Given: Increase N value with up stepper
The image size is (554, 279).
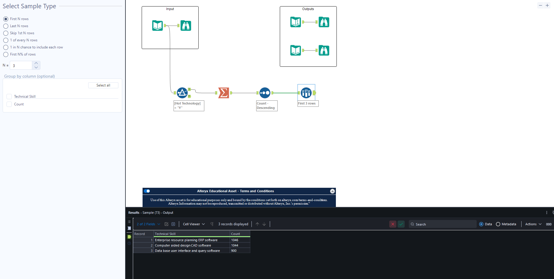Looking at the screenshot, I should [36, 63].
